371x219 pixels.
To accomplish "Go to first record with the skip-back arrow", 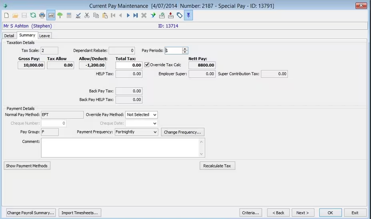I will [113, 15].
